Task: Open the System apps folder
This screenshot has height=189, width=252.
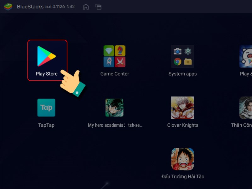Action: click(x=183, y=56)
